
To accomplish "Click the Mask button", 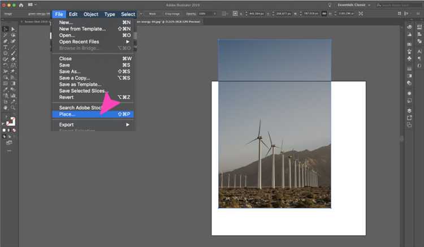I will [x=152, y=14].
